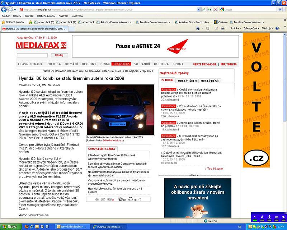
Task: Click the add to favorites bar star icon
Action: point(30,22)
